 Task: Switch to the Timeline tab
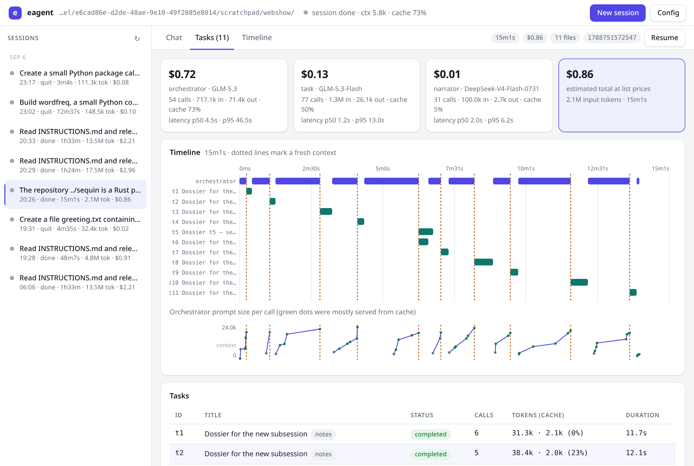(x=257, y=38)
